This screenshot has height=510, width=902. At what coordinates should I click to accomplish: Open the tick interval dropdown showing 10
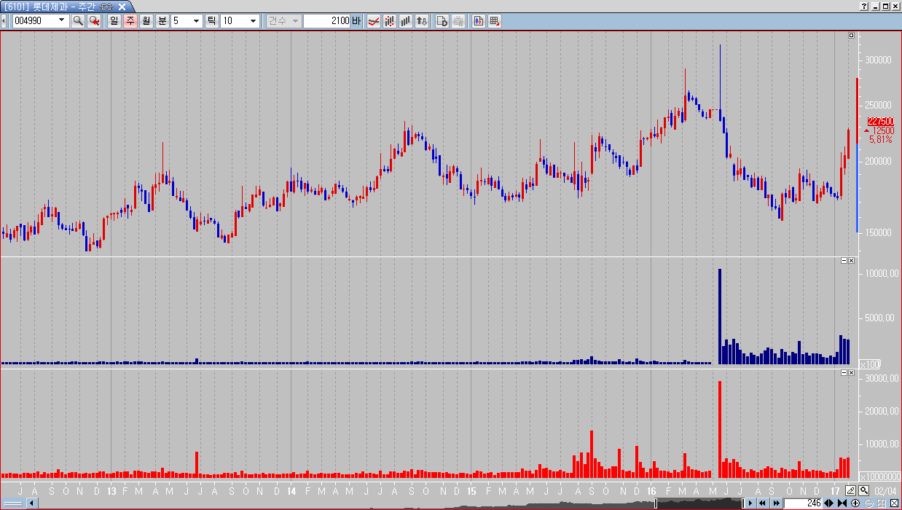coord(253,21)
